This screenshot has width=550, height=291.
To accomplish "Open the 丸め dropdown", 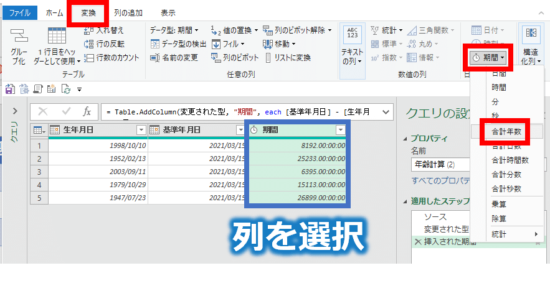I will pyautogui.click(x=423, y=44).
